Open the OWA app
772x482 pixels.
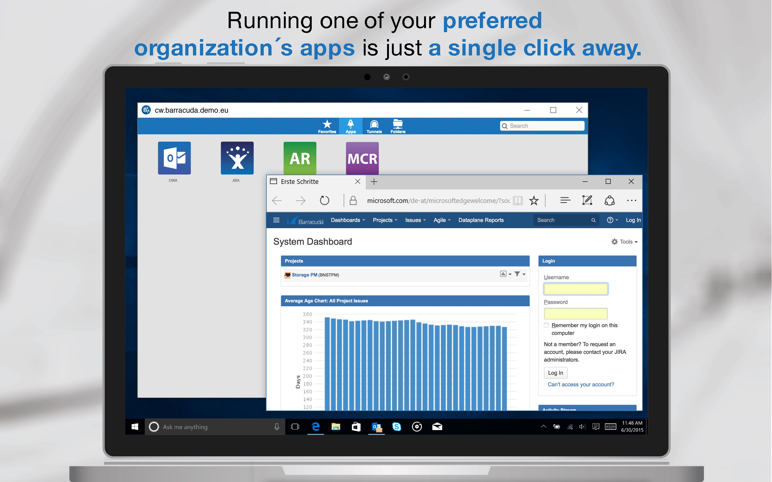click(x=174, y=159)
